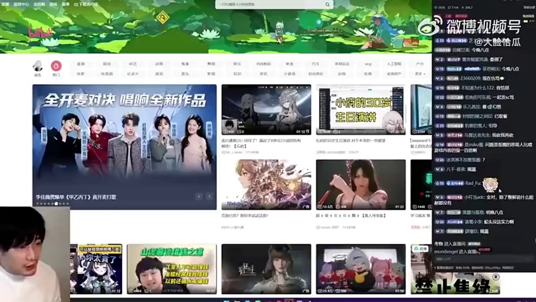Select the 人工智能 category
The width and height of the screenshot is (536, 302).
(x=394, y=64)
